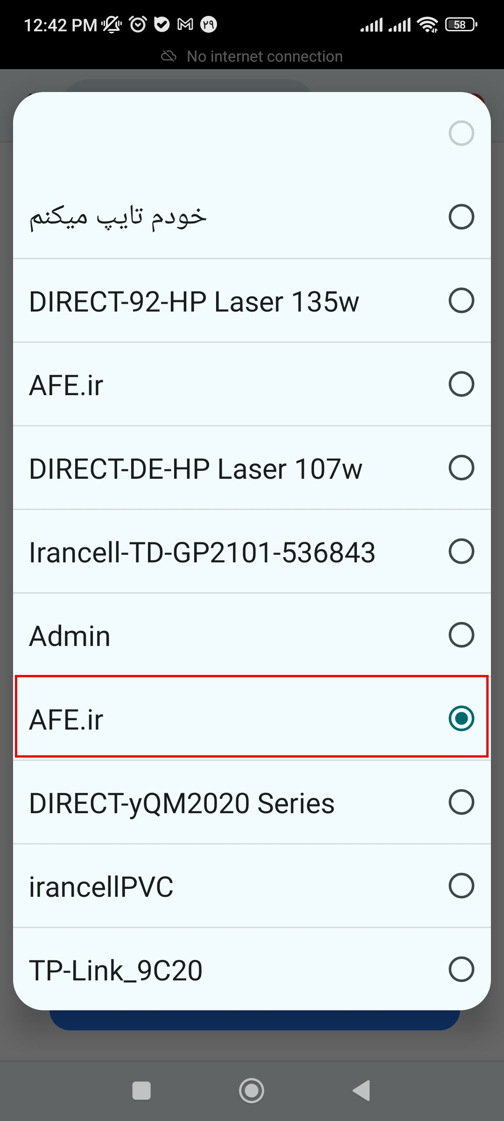Open recent apps with square icon
This screenshot has width=504, height=1121.
[141, 1091]
